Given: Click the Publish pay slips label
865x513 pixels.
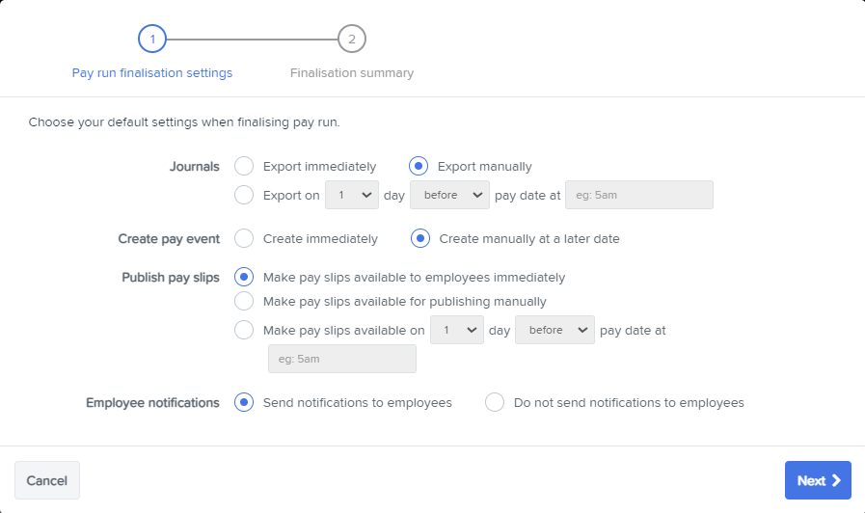Looking at the screenshot, I should click(171, 278).
